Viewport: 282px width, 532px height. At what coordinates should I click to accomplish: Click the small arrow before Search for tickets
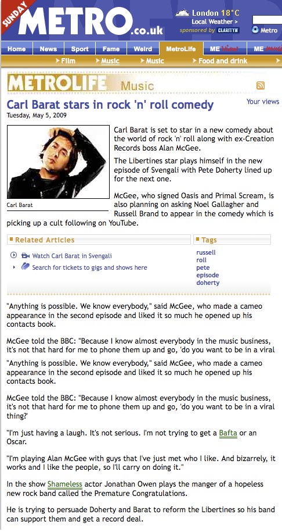[x=15, y=267]
